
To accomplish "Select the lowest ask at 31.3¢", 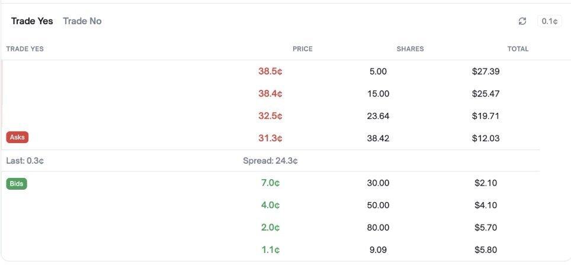I will coord(270,138).
